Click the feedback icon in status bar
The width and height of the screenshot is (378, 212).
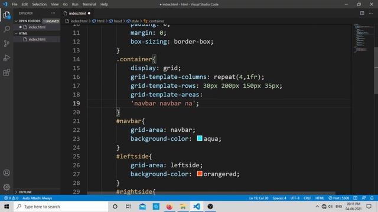pyautogui.click(x=364, y=198)
